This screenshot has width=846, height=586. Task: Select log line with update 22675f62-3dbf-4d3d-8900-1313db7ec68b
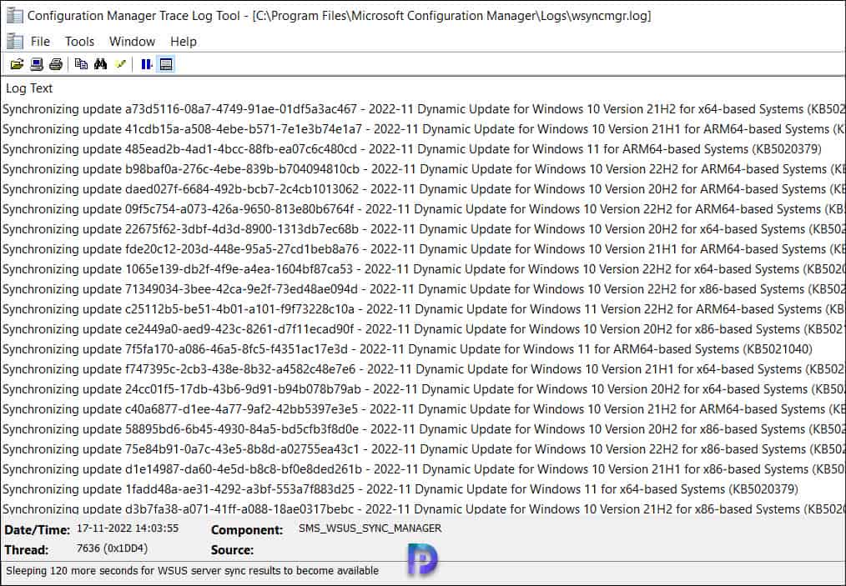coord(423,229)
